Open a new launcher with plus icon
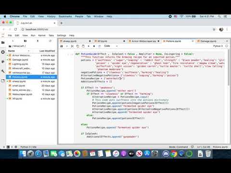The image size is (231, 173). click(13, 41)
